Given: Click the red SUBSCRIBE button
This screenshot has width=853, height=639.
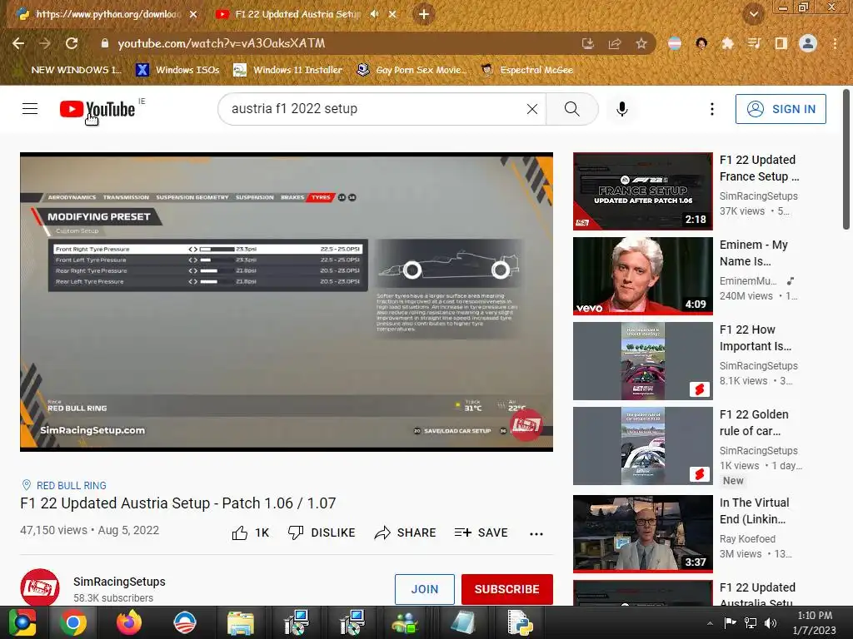Looking at the screenshot, I should [x=507, y=589].
